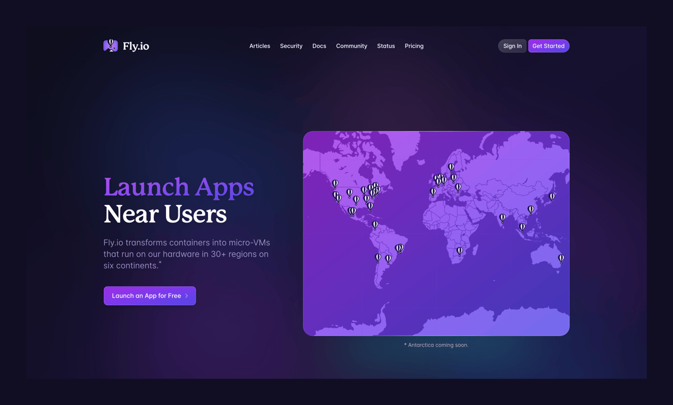Launch an App for Free
The image size is (673, 405).
149,295
